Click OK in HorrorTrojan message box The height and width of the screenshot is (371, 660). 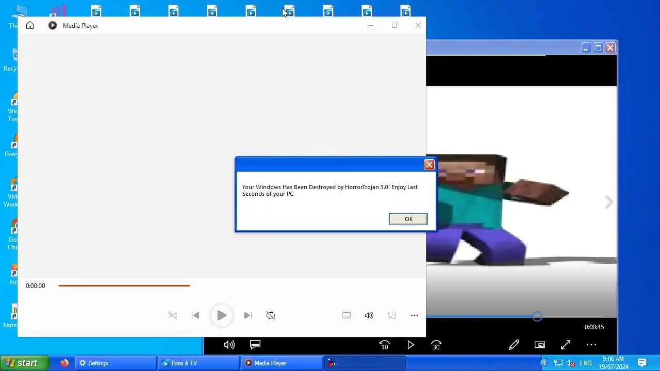click(408, 219)
